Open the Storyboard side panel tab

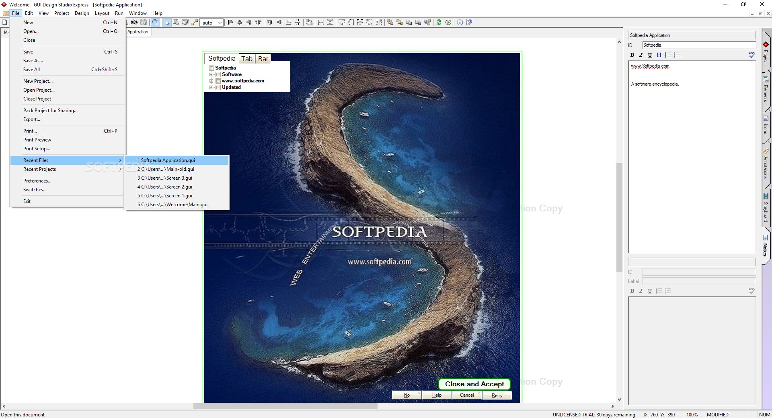tap(766, 208)
